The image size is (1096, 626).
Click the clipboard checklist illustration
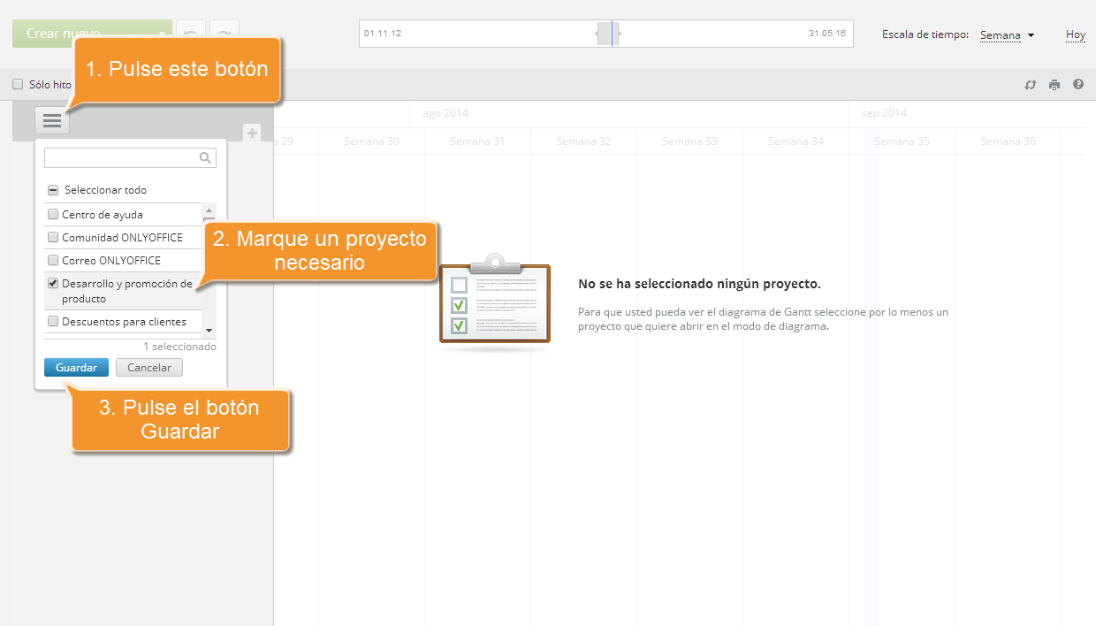click(495, 301)
